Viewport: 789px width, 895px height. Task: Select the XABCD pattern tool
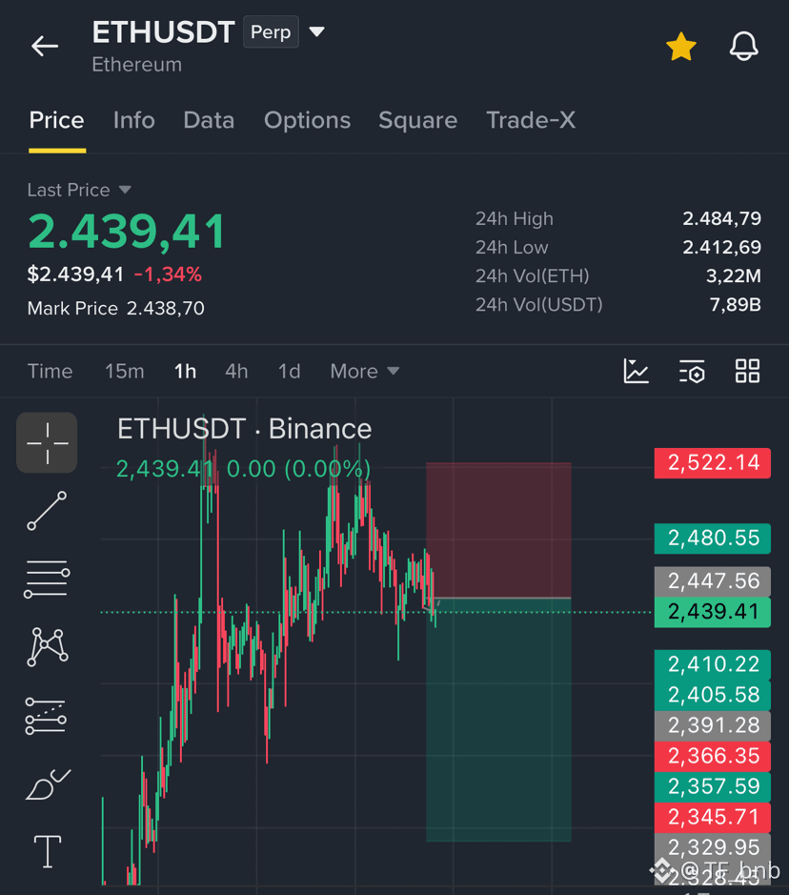click(48, 646)
